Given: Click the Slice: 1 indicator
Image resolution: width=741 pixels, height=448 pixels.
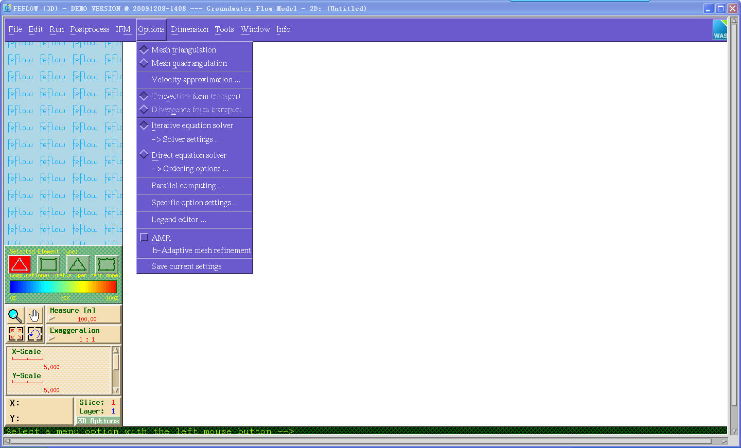Looking at the screenshot, I should [97, 403].
